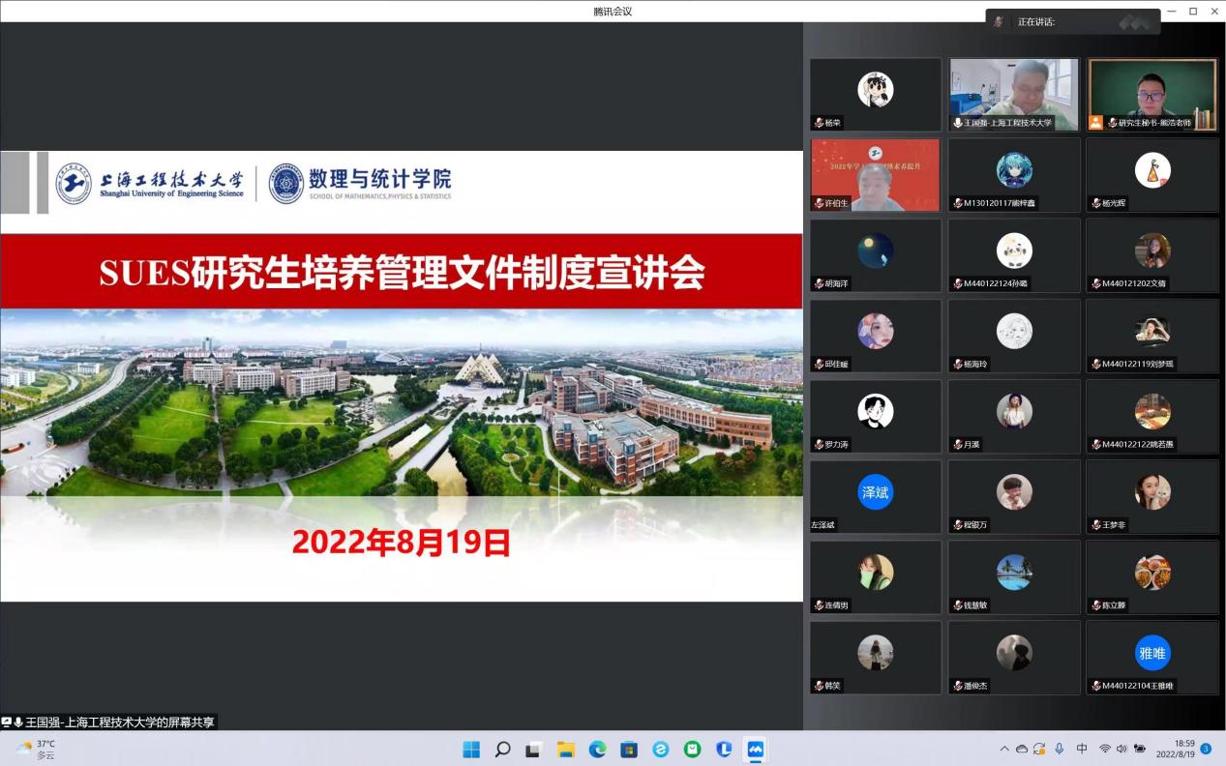This screenshot has width=1226, height=766.
Task: Click the Windows Start button
Action: [x=471, y=750]
